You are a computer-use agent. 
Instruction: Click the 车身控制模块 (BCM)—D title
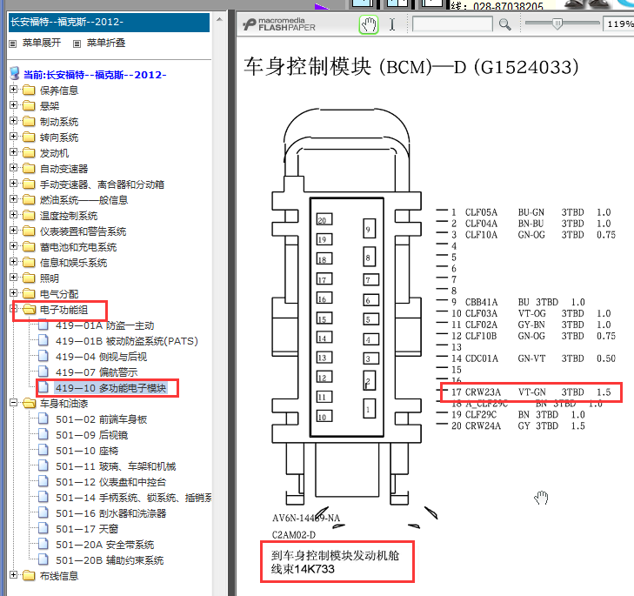[x=410, y=67]
